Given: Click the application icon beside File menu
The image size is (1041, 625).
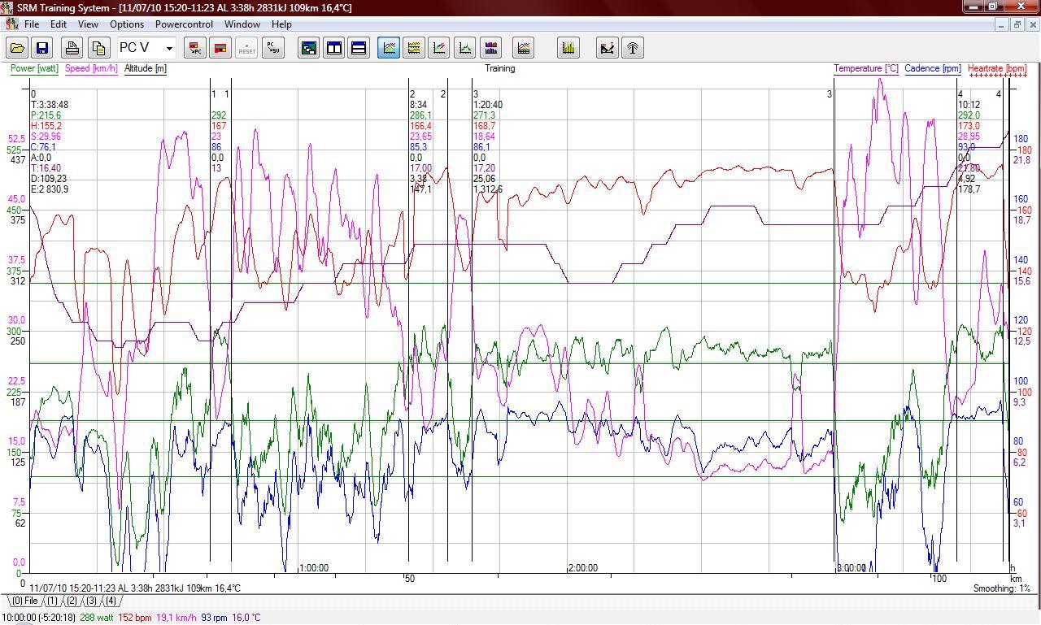Looking at the screenshot, I should 11,24.
